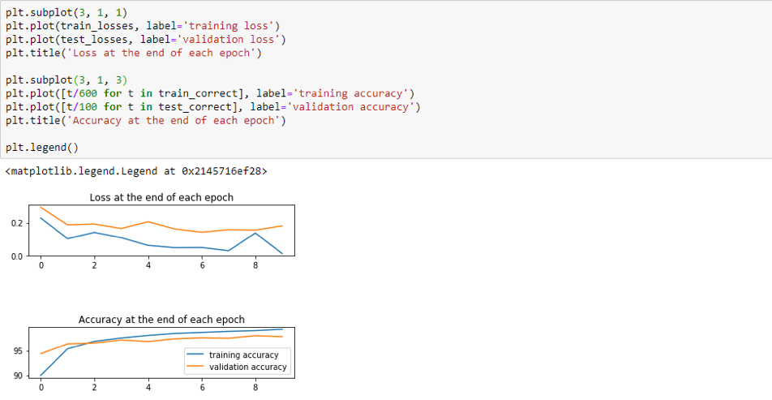This screenshot has width=772, height=400.
Task: Click the 'Accuracy at the end of each epoch' chart title
Action: (161, 319)
